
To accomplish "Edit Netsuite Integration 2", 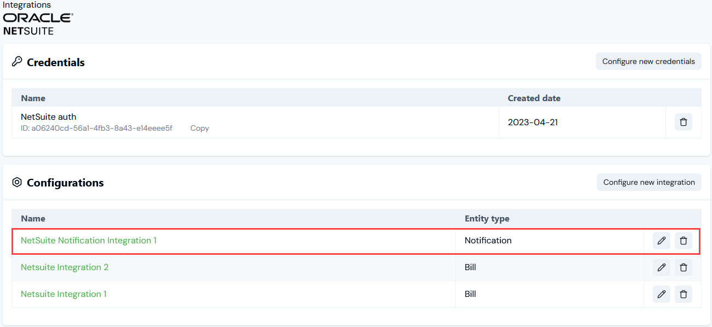I will point(662,267).
